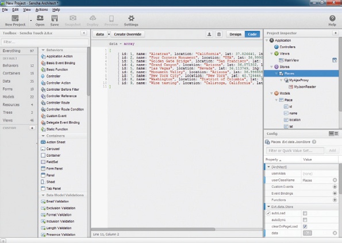Open the Actions menu
This screenshot has height=243, width=342.
tap(41, 10)
